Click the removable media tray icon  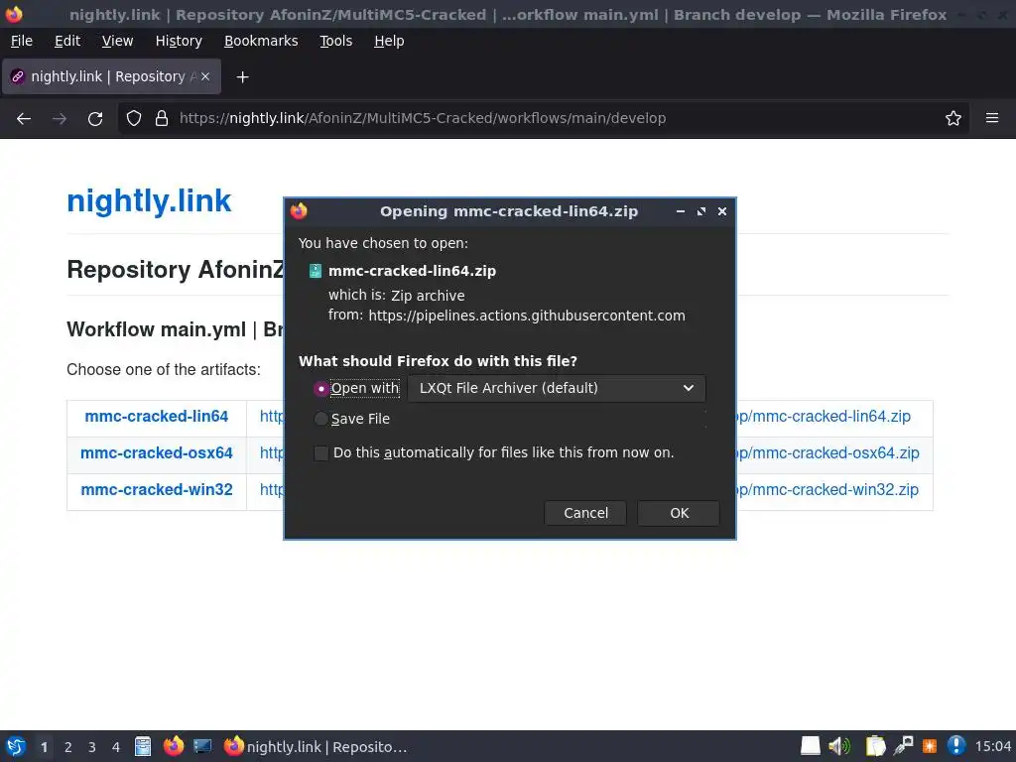[x=810, y=746]
